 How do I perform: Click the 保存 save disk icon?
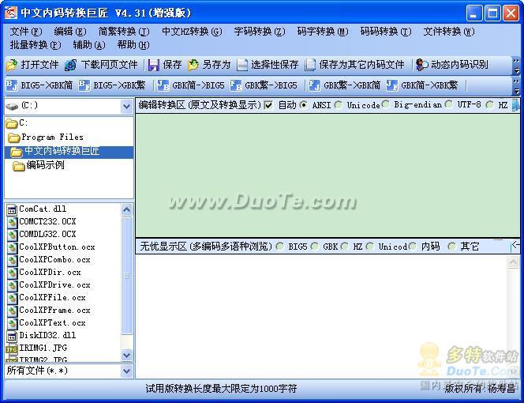154,65
